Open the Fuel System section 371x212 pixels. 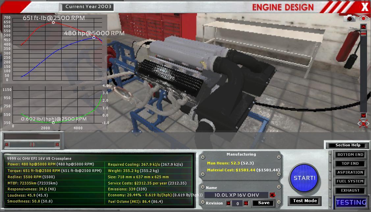coord(350,181)
